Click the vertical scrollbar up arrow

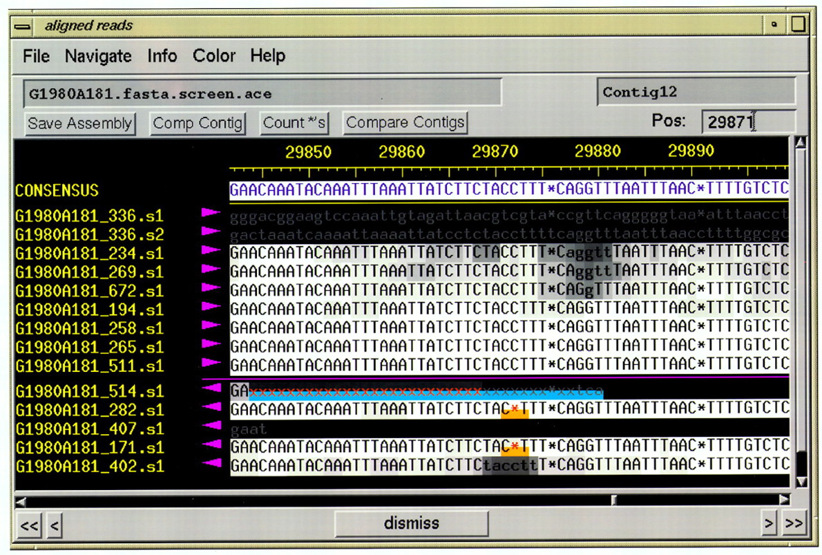(x=800, y=142)
